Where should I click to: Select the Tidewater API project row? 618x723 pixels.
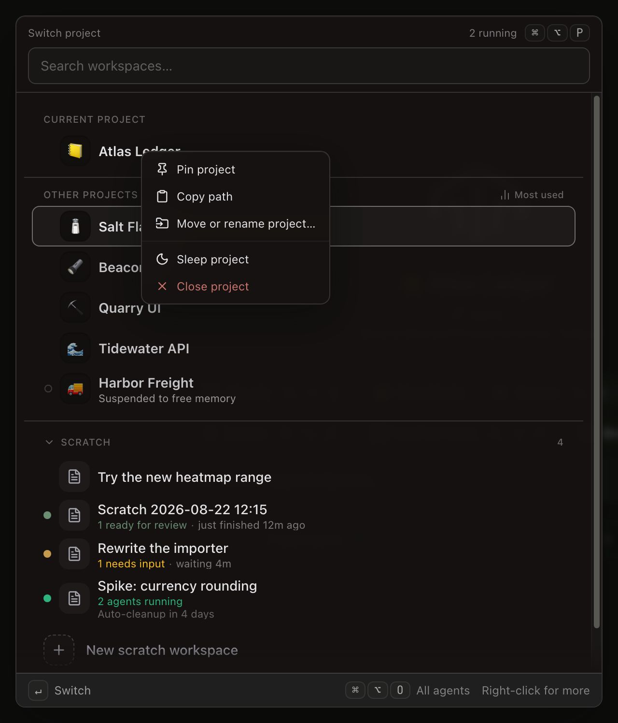pyautogui.click(x=304, y=348)
